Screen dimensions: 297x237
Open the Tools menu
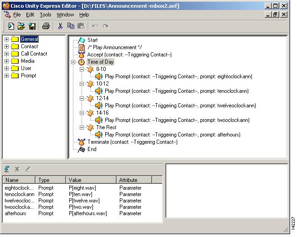(46, 15)
